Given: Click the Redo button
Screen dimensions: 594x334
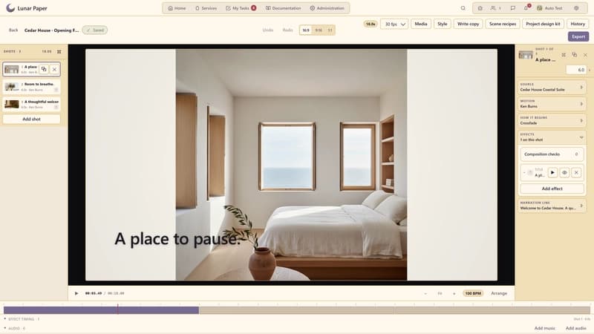Looking at the screenshot, I should point(287,30).
